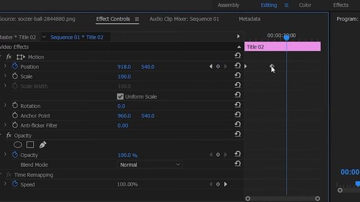360x202 pixels.
Task: Select the Position keyframe in timeline
Action: pyautogui.click(x=272, y=66)
